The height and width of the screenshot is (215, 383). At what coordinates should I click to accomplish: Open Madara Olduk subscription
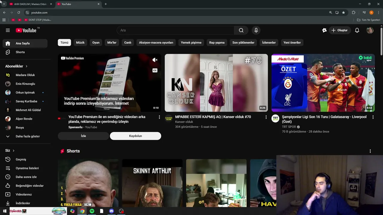pos(25,75)
